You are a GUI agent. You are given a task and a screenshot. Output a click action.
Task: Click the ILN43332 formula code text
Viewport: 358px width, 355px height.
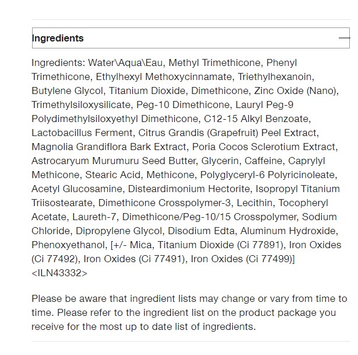[59, 273]
